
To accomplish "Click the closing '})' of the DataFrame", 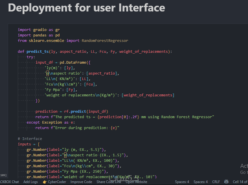I will (x=38, y=101).
